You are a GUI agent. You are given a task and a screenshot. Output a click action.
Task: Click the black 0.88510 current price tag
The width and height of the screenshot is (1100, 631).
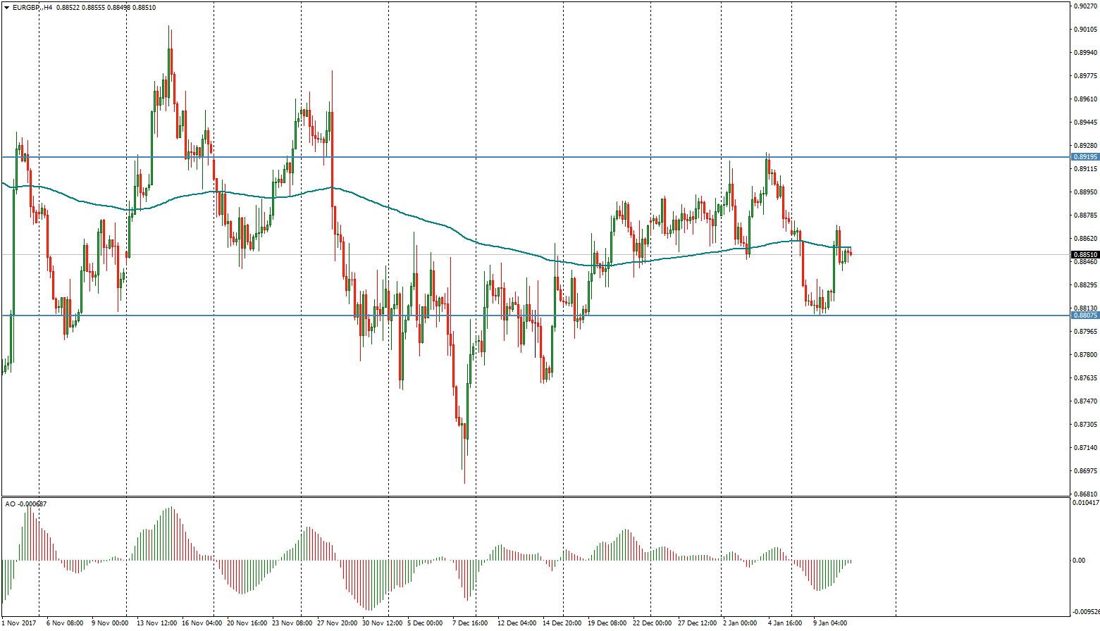click(1084, 254)
